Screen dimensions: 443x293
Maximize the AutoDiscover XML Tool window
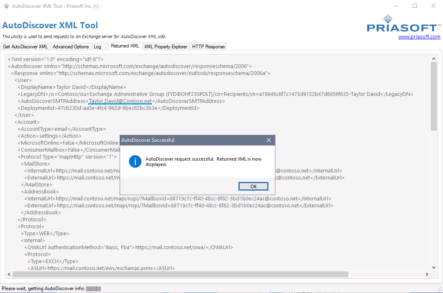(x=414, y=6)
